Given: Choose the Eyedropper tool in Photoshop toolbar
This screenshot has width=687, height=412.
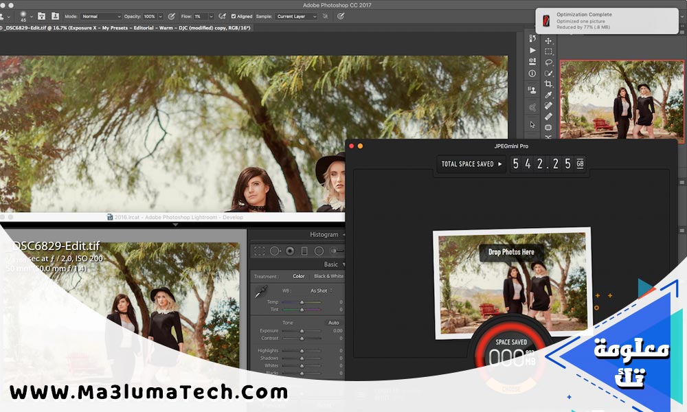Looking at the screenshot, I should (x=548, y=95).
